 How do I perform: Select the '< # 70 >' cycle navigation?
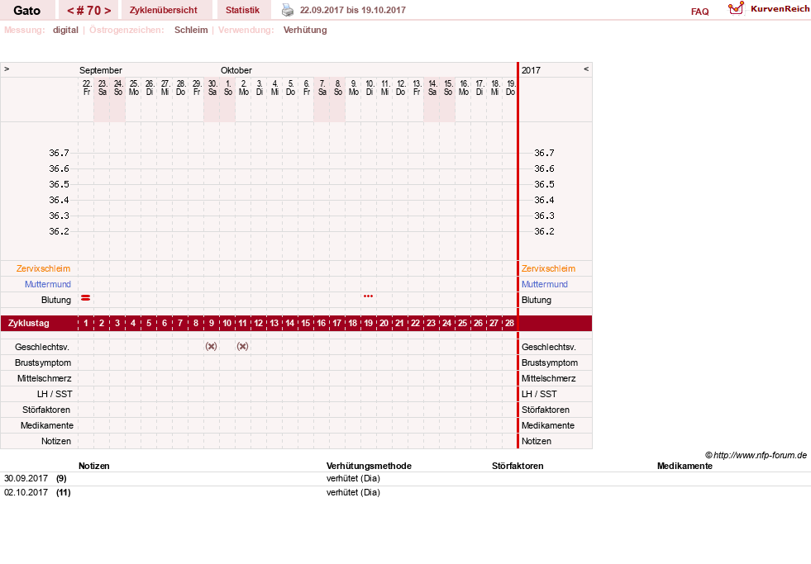(x=89, y=10)
